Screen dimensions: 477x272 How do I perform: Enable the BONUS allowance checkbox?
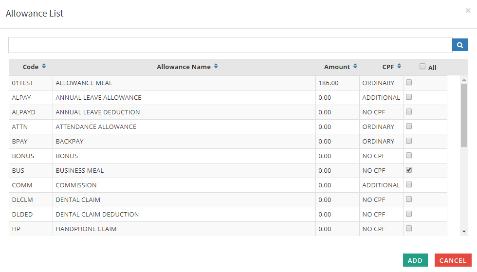[409, 156]
